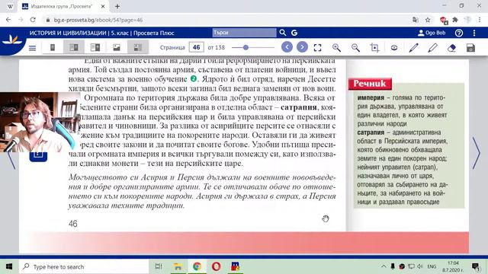Click the title ИСТОРИЯ И ЦИВИЛИЗАЦИИ
This screenshot has height=274, width=488.
[68, 33]
